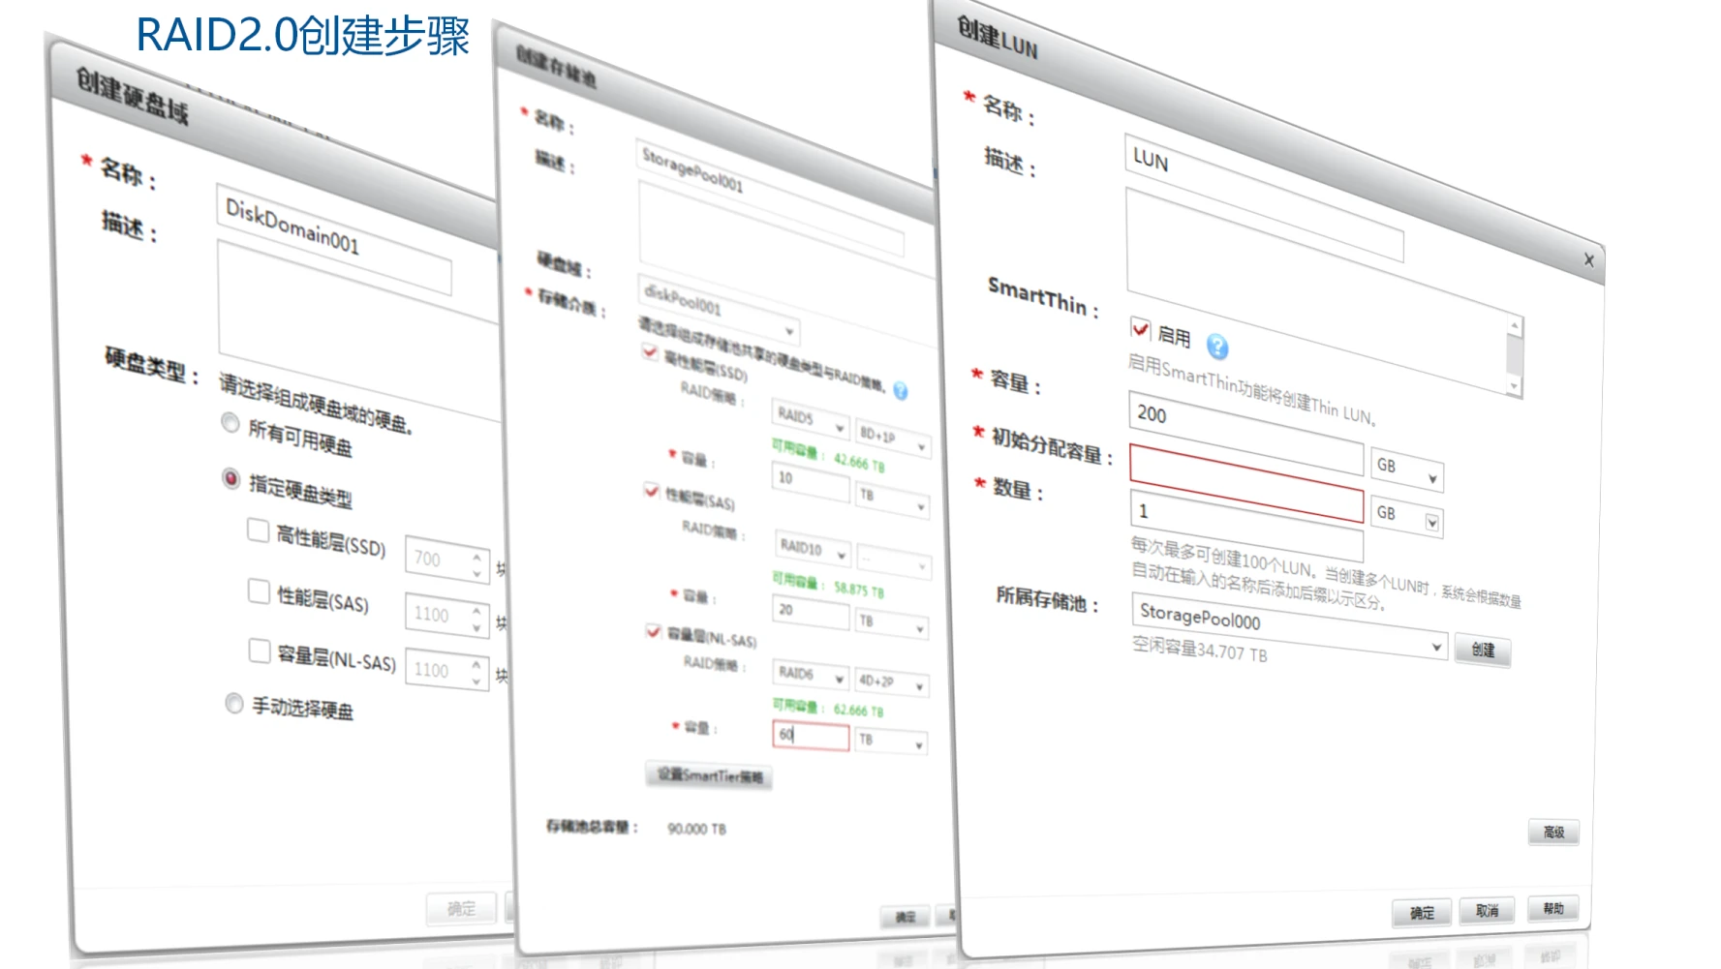Select the 所有可用硬盘 radio button

230,423
